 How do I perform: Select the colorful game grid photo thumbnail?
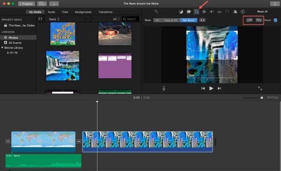click(63, 34)
